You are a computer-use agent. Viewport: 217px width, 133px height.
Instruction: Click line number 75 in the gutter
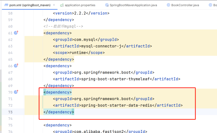(x=10, y=125)
